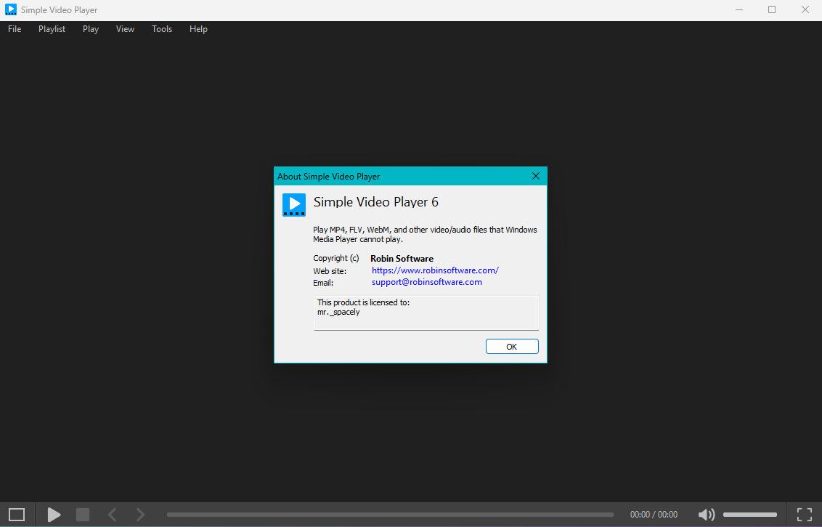Open the Playlist menu
This screenshot has width=822, height=527.
point(52,29)
